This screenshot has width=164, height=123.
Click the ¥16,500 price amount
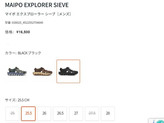click(x=23, y=32)
